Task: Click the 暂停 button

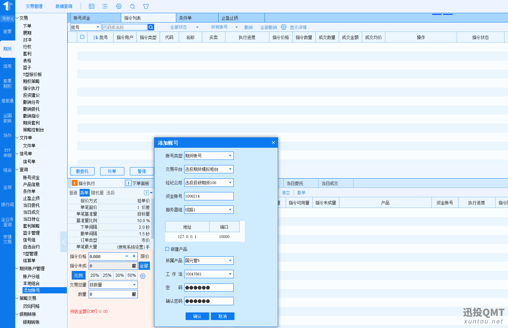Action: pyautogui.click(x=142, y=171)
